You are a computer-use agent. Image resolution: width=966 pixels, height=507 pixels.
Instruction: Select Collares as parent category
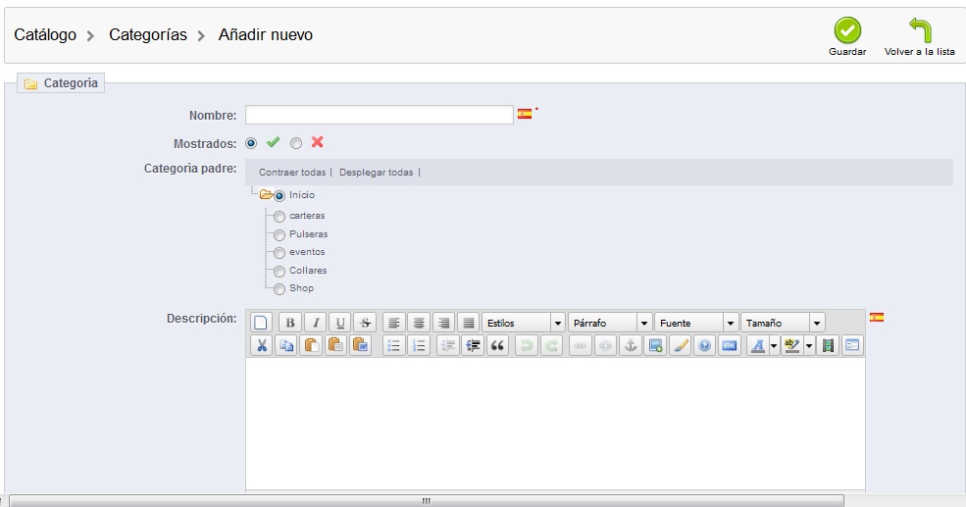280,271
